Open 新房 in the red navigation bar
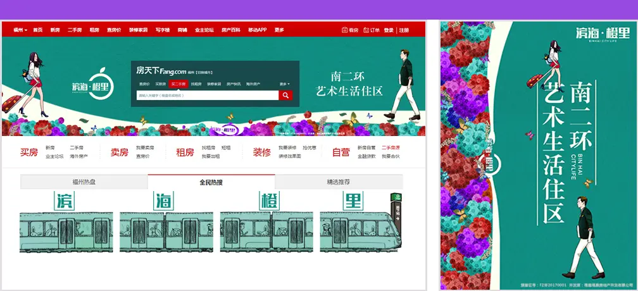 pyautogui.click(x=55, y=30)
